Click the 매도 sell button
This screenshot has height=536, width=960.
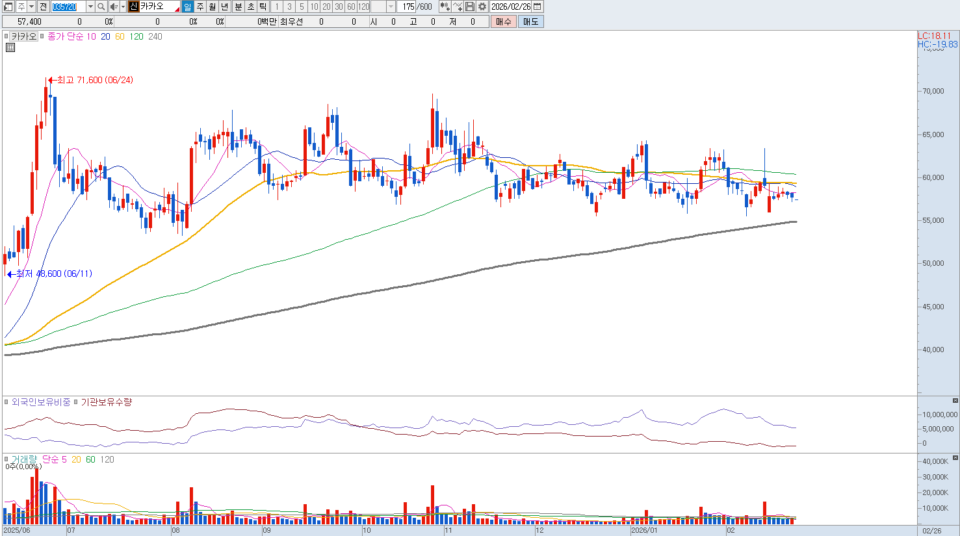coord(530,21)
